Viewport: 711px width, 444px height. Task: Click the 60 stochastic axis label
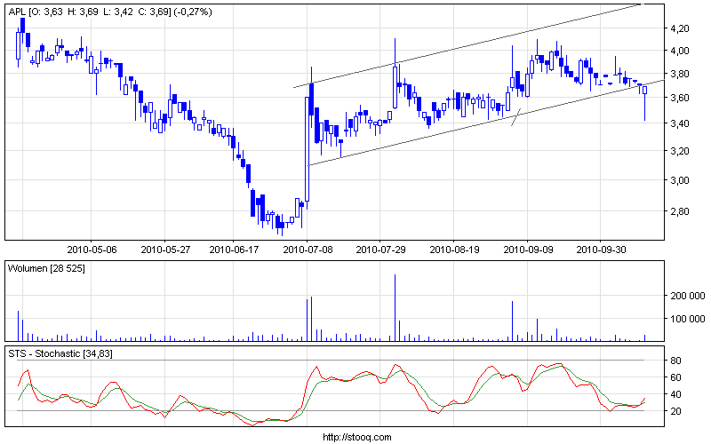(675, 377)
